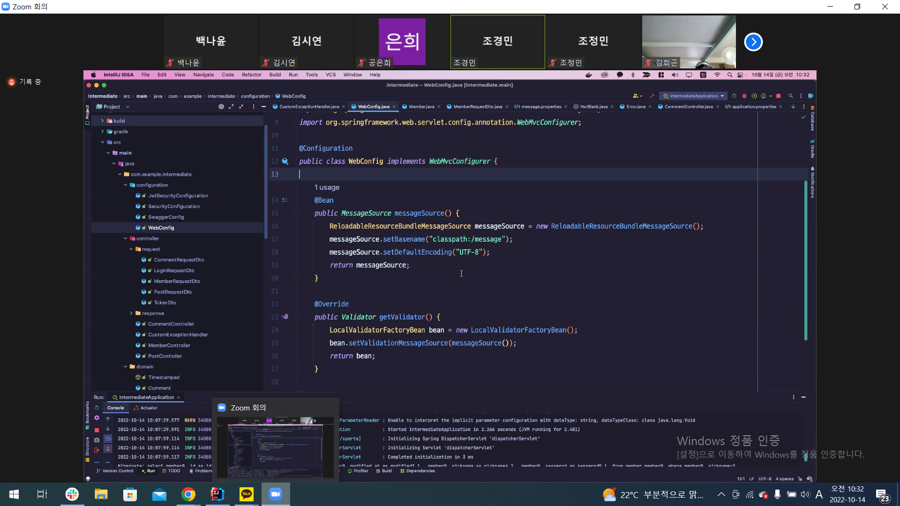This screenshot has height=506, width=900.
Task: Switch to the Member.java editor tab
Action: coord(420,107)
